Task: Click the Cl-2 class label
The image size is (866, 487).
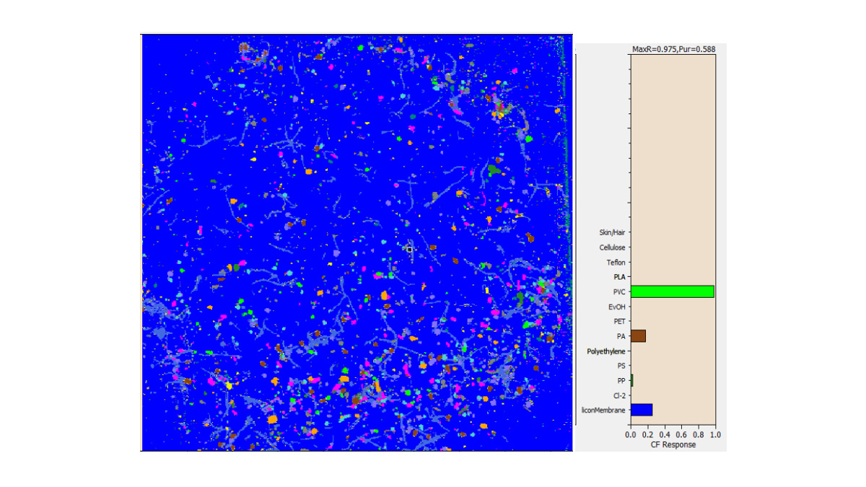Action: (x=620, y=395)
